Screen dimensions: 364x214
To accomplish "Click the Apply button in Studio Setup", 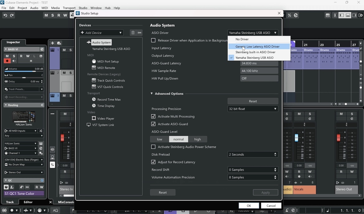I will 265,192.
